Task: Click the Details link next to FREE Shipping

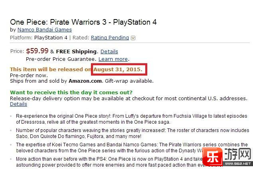Action: pos(109,51)
